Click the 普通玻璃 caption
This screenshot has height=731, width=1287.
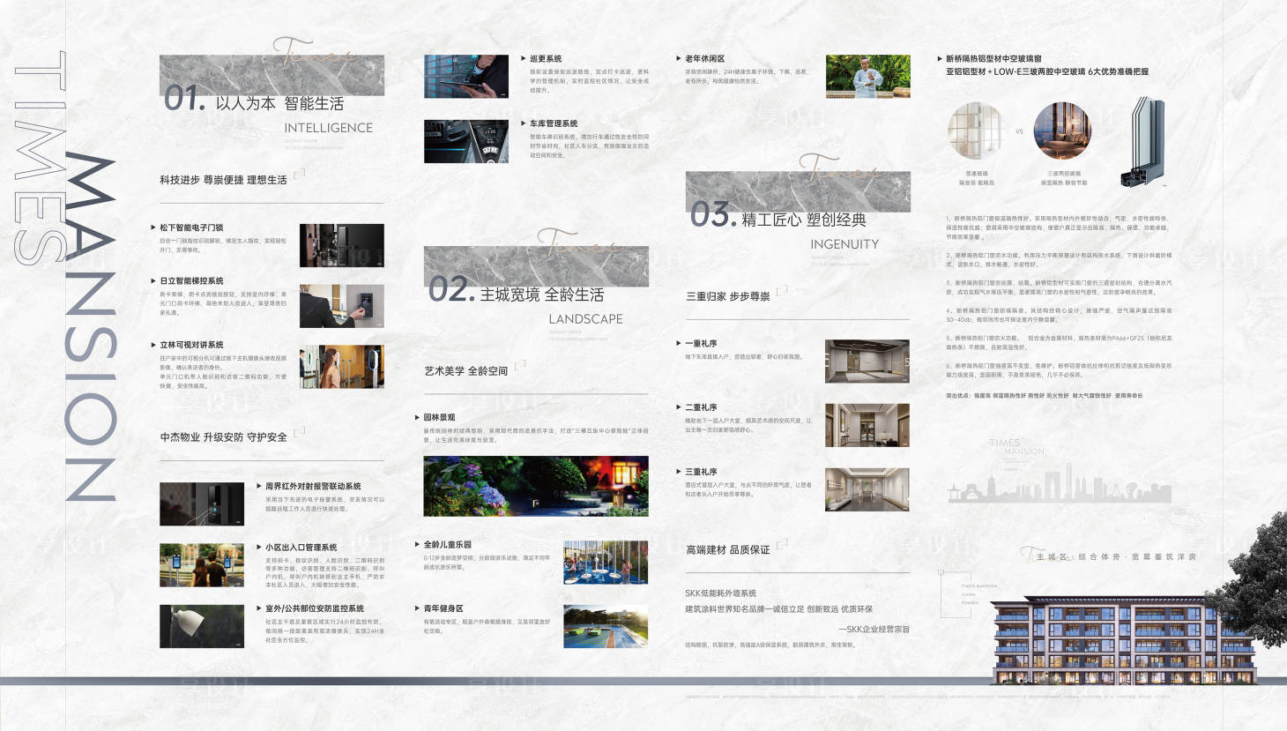[x=976, y=174]
